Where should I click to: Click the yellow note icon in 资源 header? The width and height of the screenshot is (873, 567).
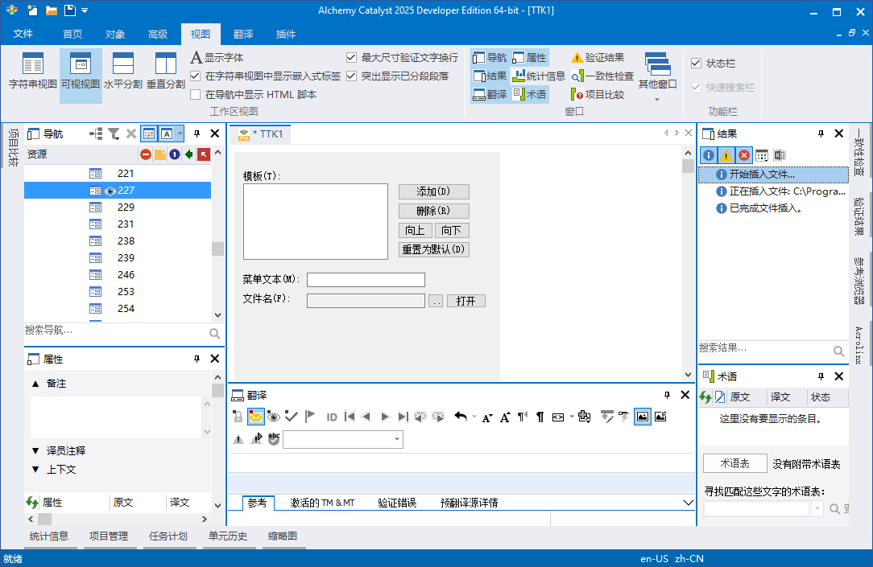160,154
